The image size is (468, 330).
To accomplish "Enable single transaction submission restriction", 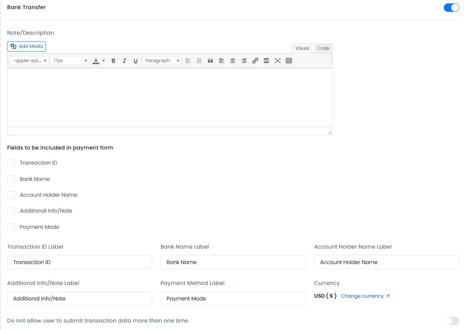I will click(451, 321).
